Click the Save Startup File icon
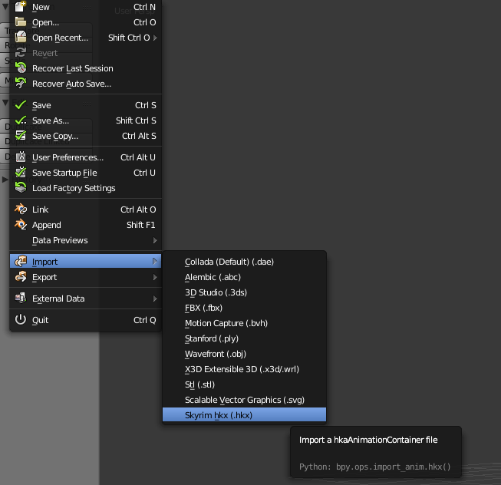 point(21,172)
